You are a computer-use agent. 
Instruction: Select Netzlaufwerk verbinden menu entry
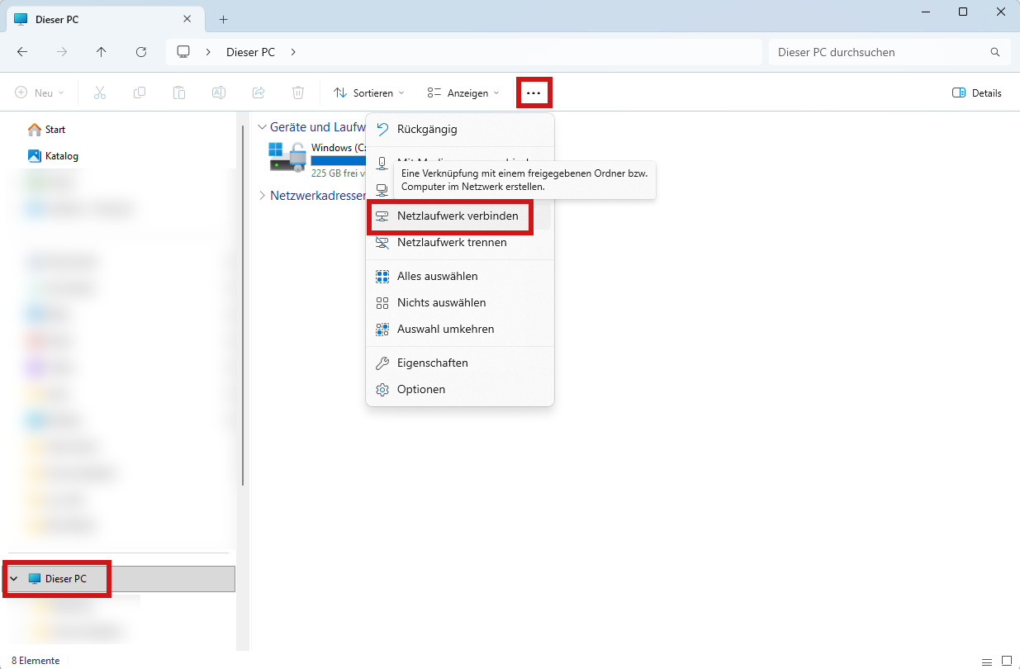click(x=458, y=216)
